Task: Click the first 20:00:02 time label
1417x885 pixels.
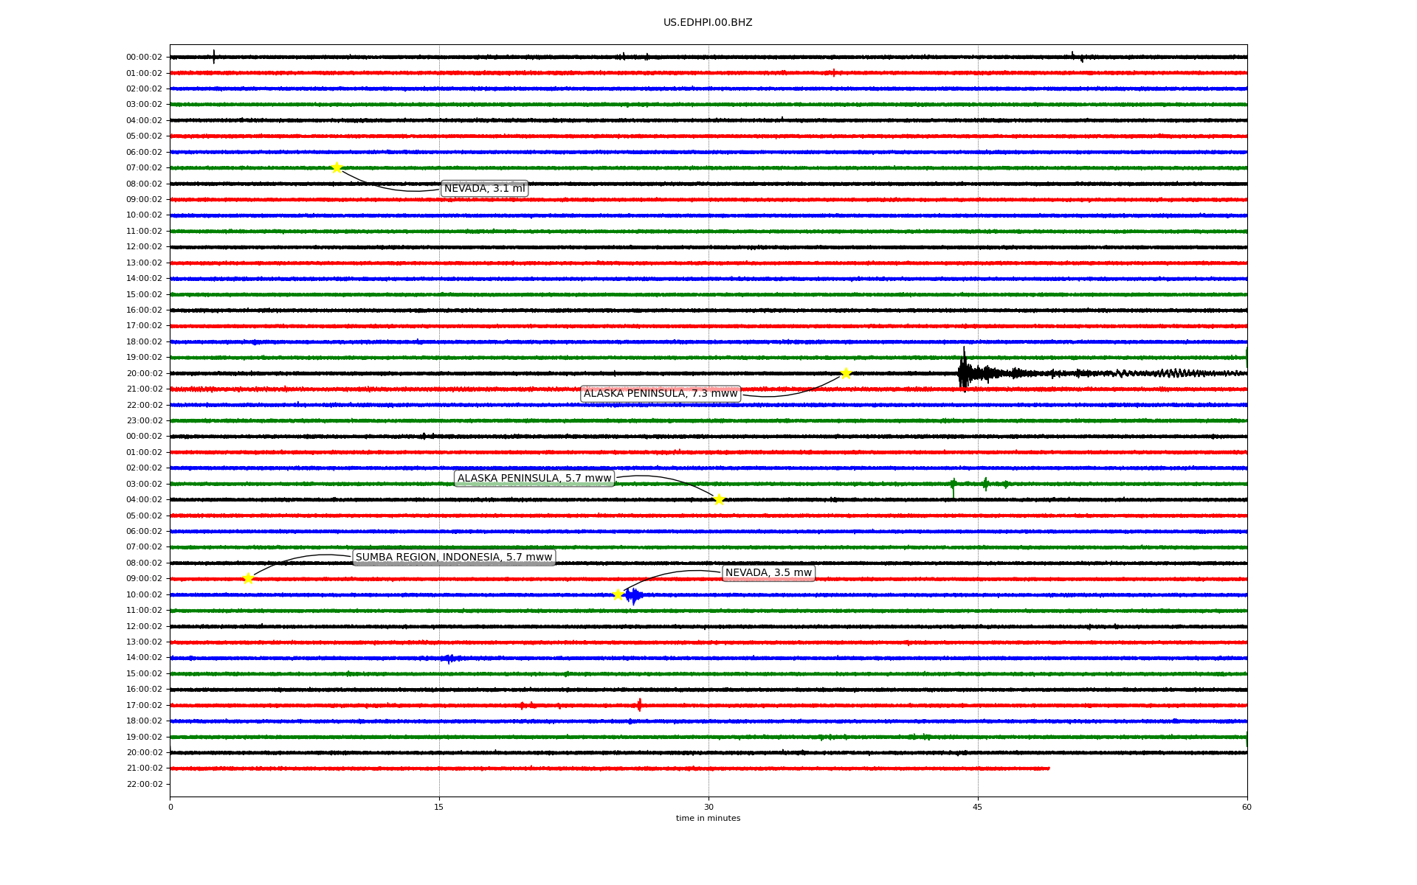Action: (144, 373)
